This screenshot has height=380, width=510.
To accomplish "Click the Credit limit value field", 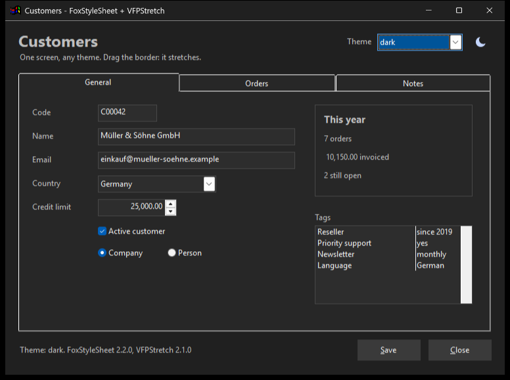I will [131, 207].
